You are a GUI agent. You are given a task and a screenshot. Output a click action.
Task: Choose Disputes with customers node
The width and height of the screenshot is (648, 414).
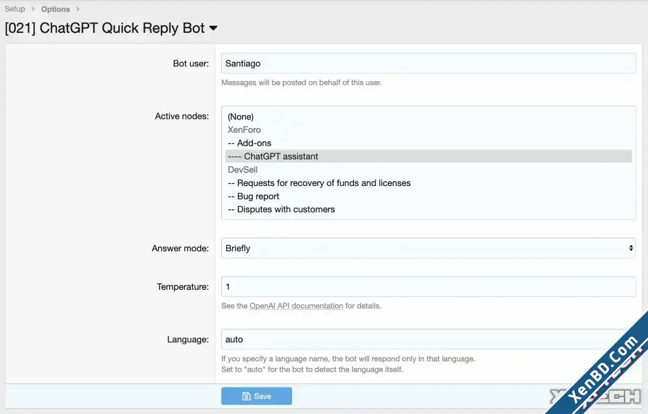pyautogui.click(x=428, y=209)
